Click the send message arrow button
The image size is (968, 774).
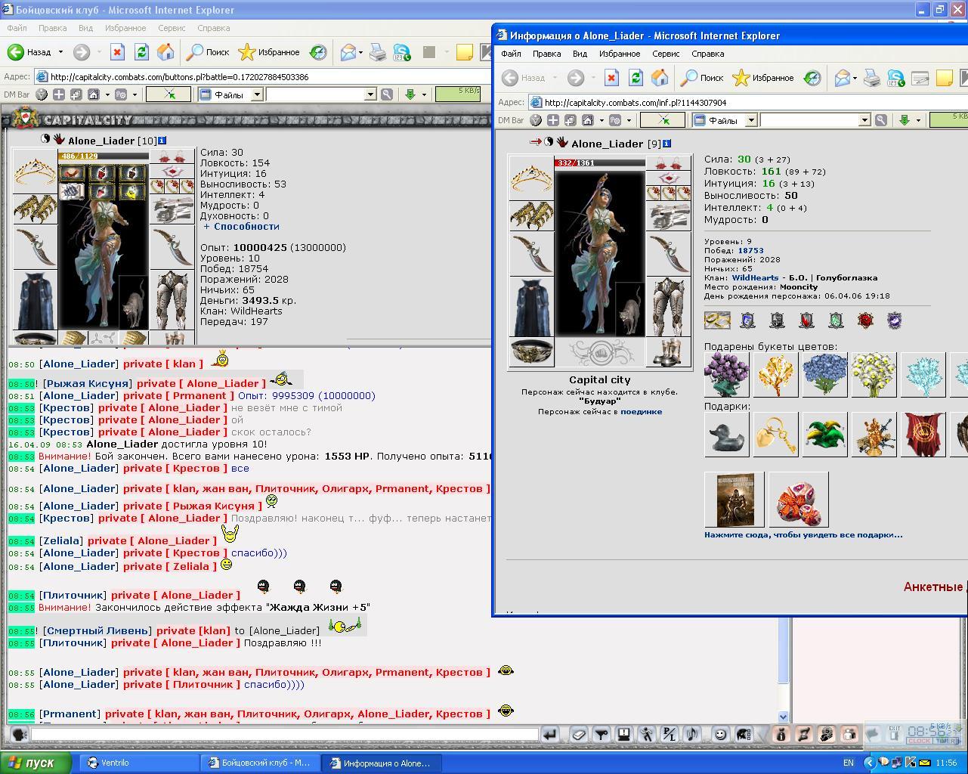tap(550, 734)
